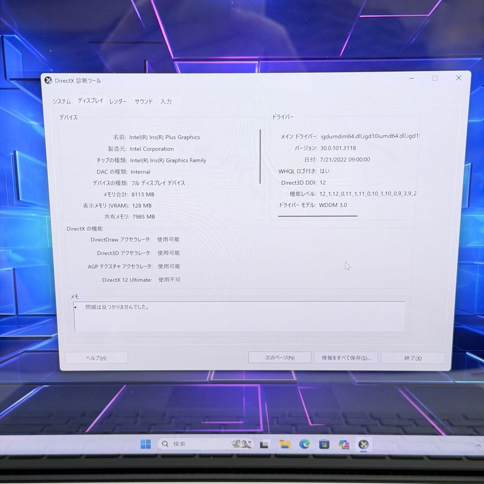The width and height of the screenshot is (484, 484).
Task: Click the device panel vertical scrollbar
Action: [x=260, y=156]
